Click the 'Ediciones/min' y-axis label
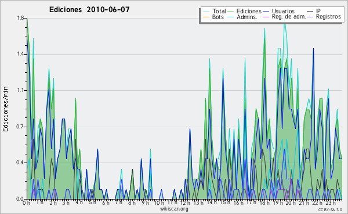The image size is (348, 214). click(x=5, y=109)
